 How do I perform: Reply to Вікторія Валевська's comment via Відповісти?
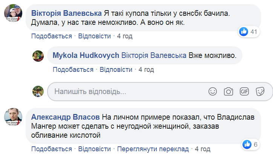click(x=95, y=36)
